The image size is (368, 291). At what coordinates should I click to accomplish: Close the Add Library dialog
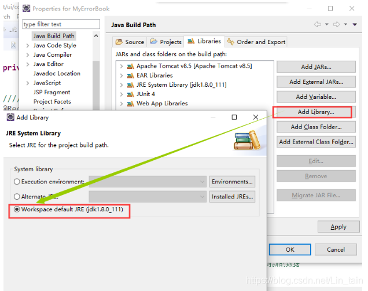[256, 117]
